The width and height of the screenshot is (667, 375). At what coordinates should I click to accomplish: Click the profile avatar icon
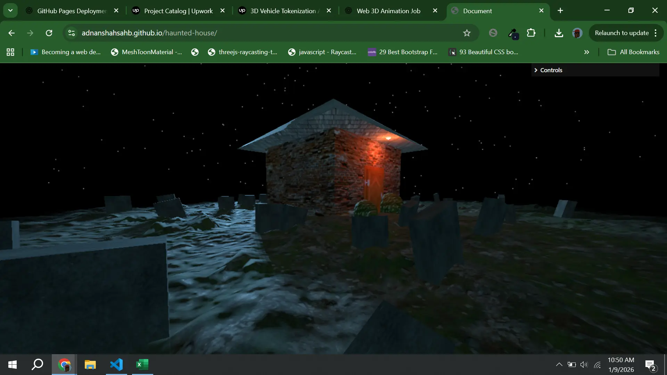coord(577,33)
